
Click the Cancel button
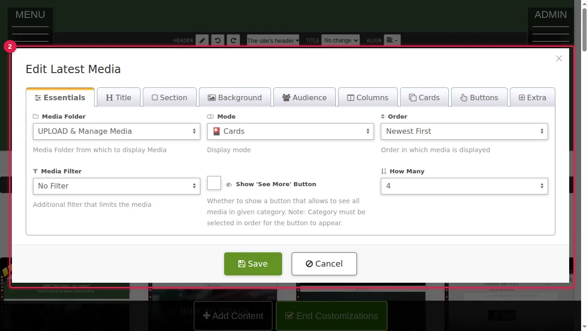(x=324, y=264)
